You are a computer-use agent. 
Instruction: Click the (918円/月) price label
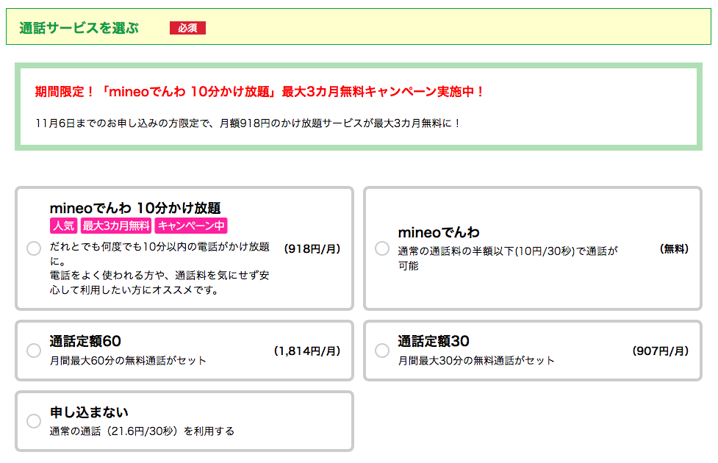pos(312,248)
